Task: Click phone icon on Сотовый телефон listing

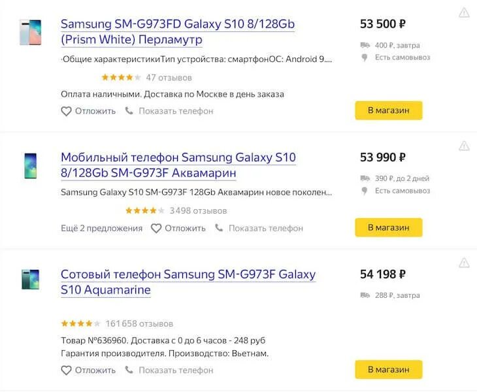Action: (x=129, y=370)
